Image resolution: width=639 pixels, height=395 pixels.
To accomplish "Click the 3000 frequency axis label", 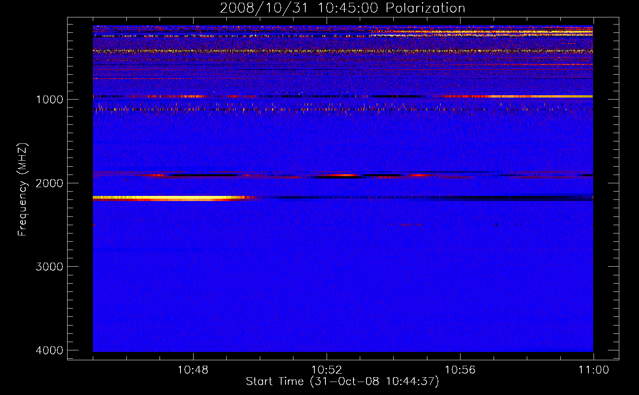I will click(x=49, y=267).
